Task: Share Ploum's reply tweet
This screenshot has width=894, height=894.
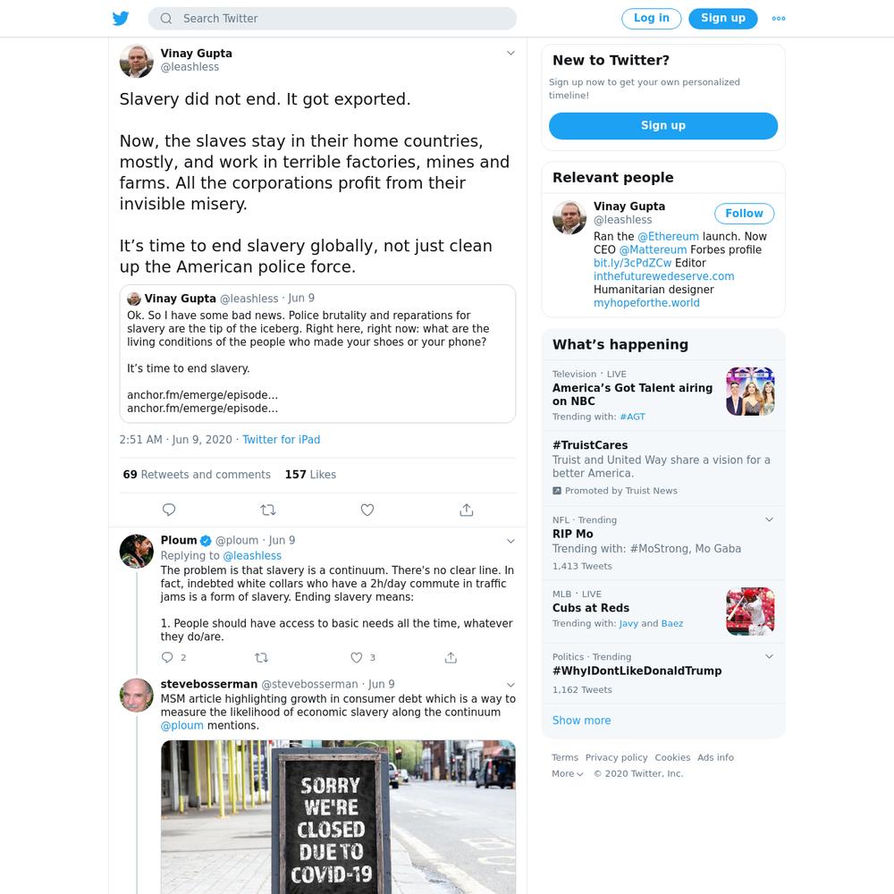Action: tap(451, 657)
